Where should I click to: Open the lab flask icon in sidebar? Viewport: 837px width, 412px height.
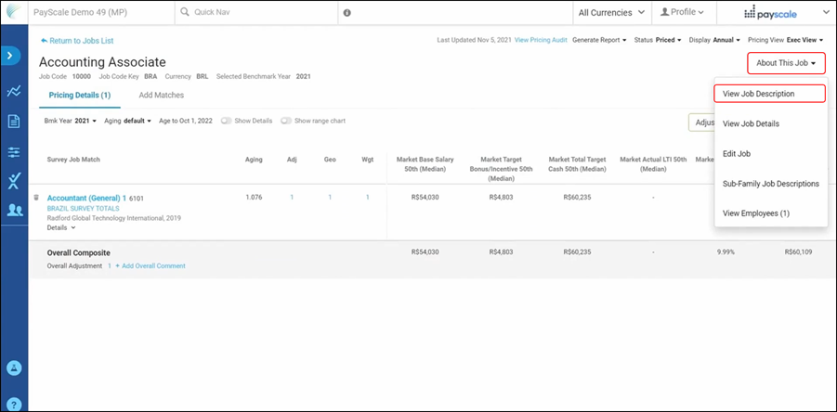tap(13, 181)
